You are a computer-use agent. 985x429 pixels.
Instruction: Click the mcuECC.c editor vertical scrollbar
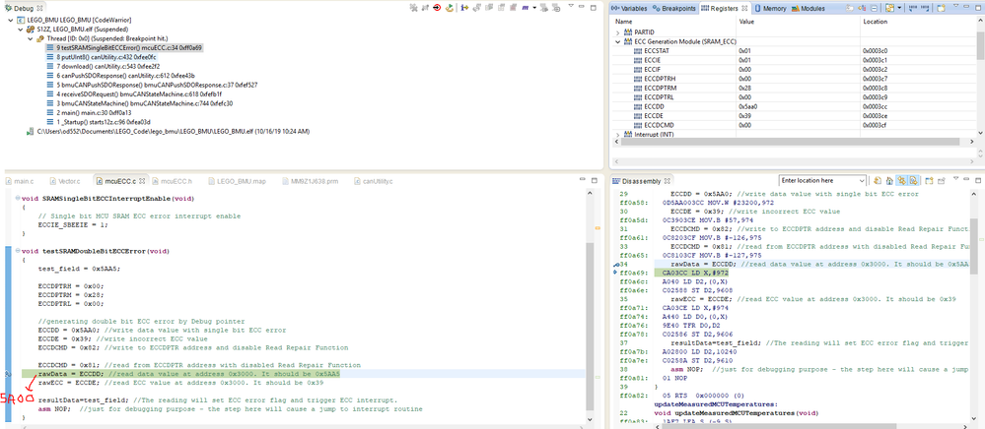(590, 326)
